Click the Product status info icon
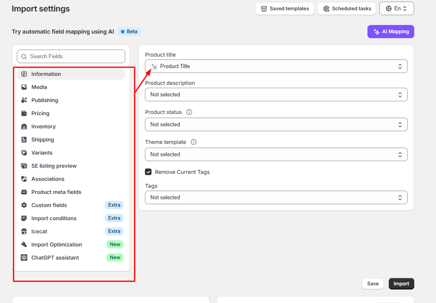 point(189,112)
